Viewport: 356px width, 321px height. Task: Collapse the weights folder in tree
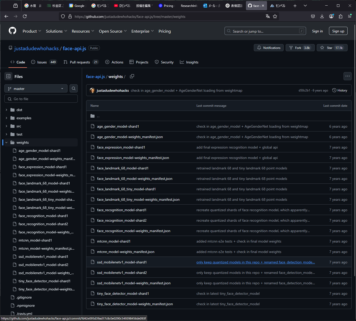[x=6, y=142]
